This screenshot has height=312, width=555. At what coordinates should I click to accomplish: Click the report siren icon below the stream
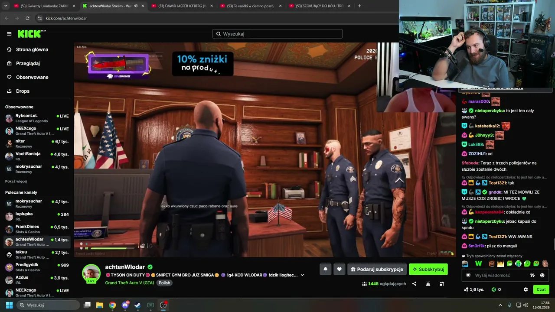pyautogui.click(x=428, y=284)
